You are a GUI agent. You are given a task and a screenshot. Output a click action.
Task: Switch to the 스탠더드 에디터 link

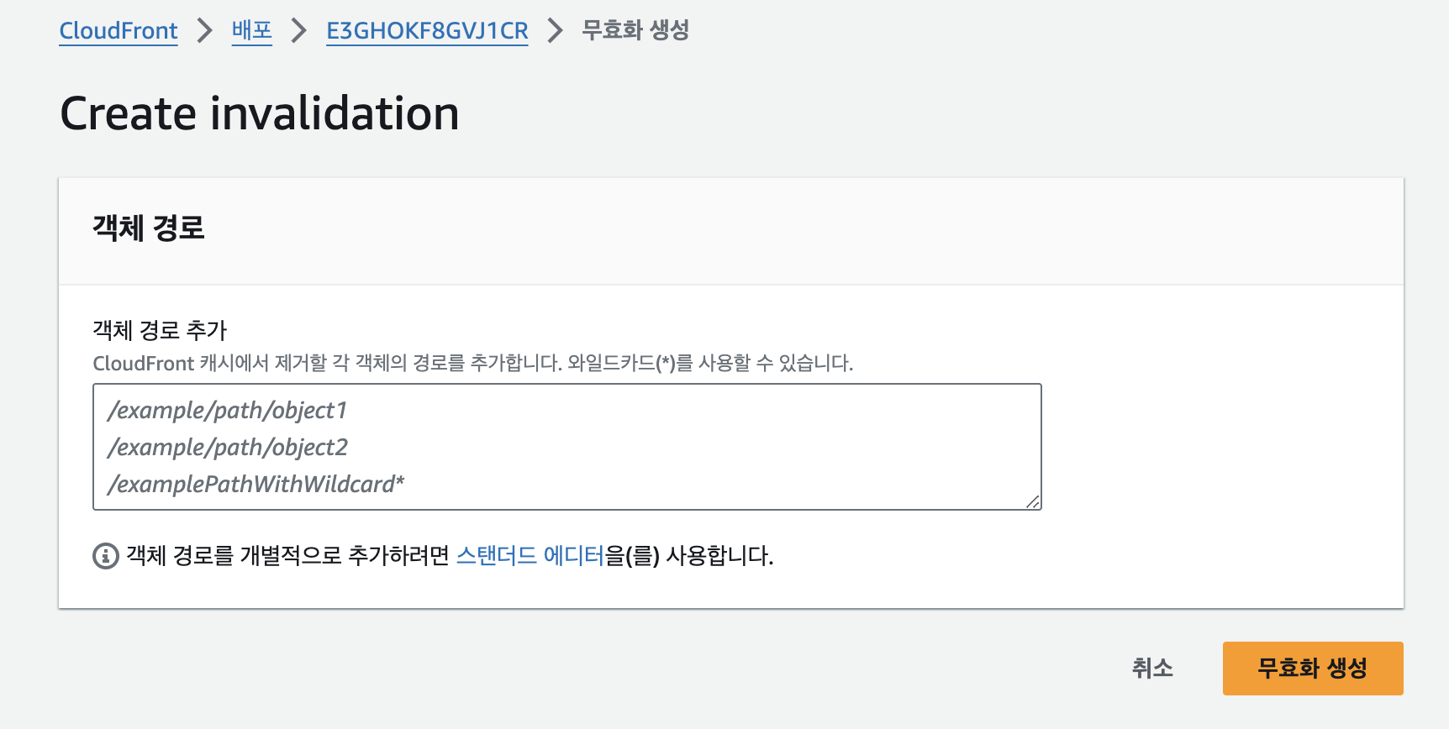click(530, 556)
